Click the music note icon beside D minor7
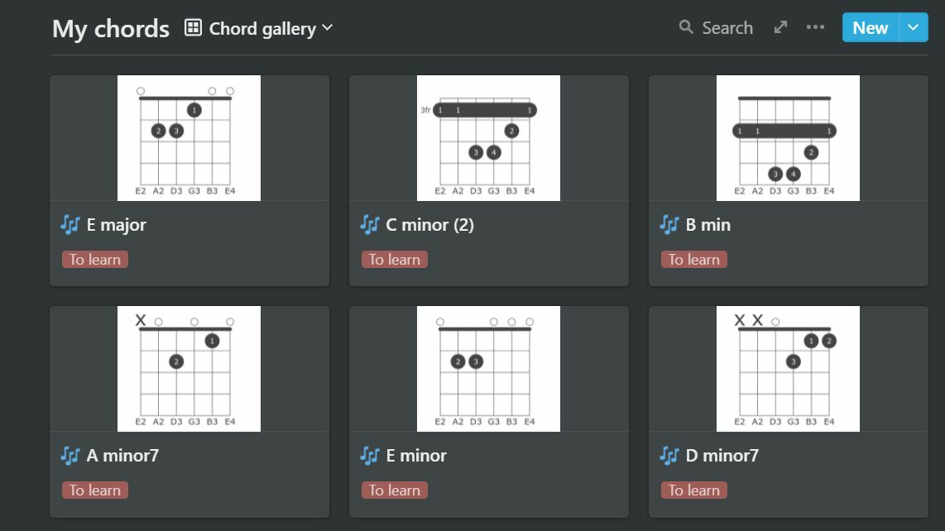This screenshot has width=945, height=531. click(669, 455)
